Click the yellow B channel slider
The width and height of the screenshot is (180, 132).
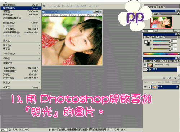(x=161, y=49)
